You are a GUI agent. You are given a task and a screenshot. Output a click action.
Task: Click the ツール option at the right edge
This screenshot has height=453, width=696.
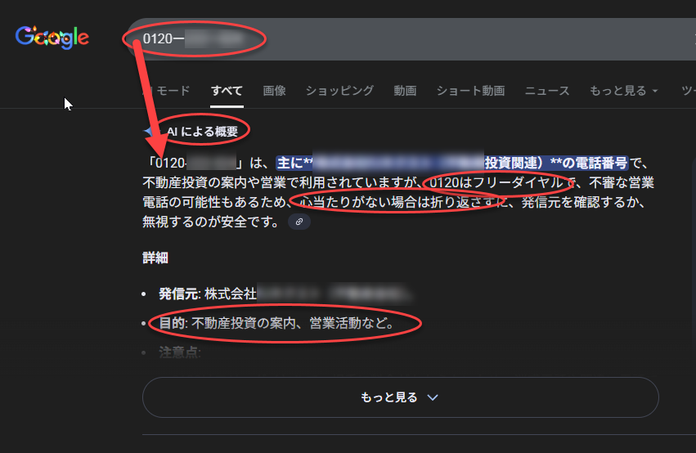(x=687, y=91)
